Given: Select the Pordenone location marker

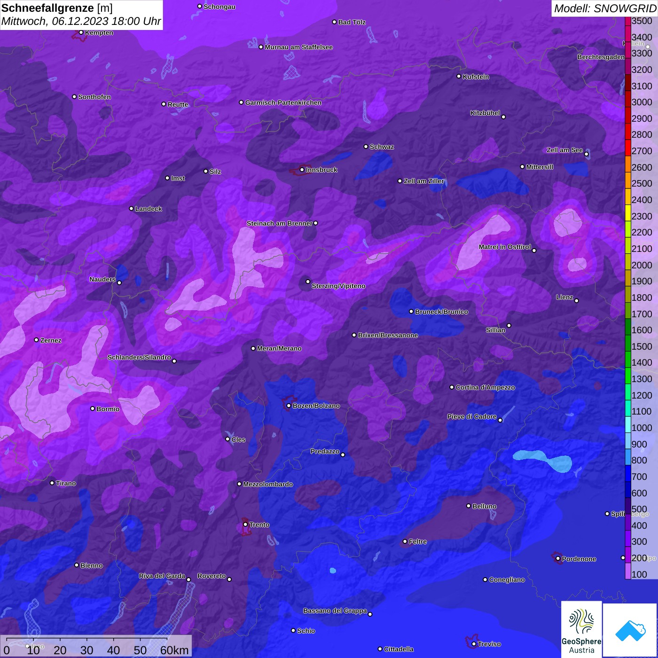Looking at the screenshot, I should click(x=558, y=559).
